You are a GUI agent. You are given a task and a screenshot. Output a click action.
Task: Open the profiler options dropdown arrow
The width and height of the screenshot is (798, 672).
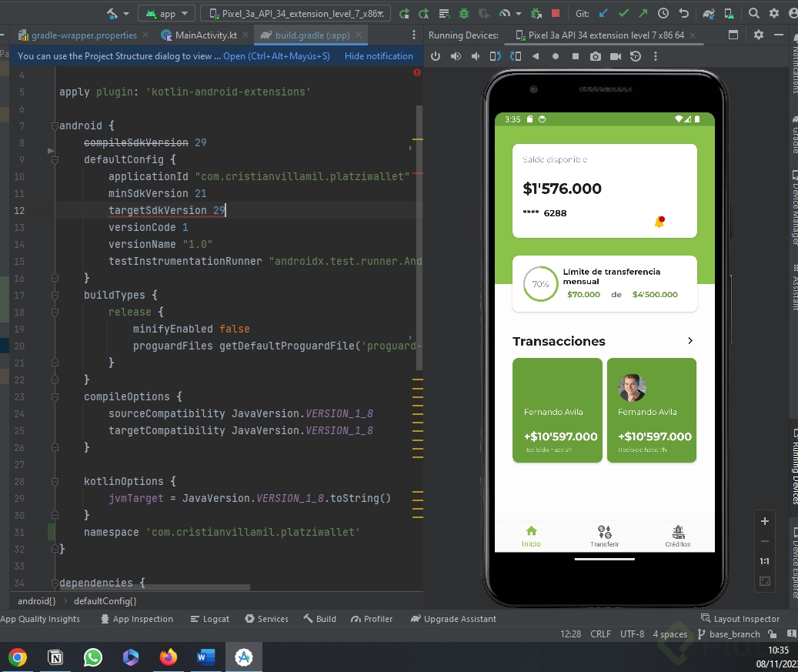click(x=518, y=14)
